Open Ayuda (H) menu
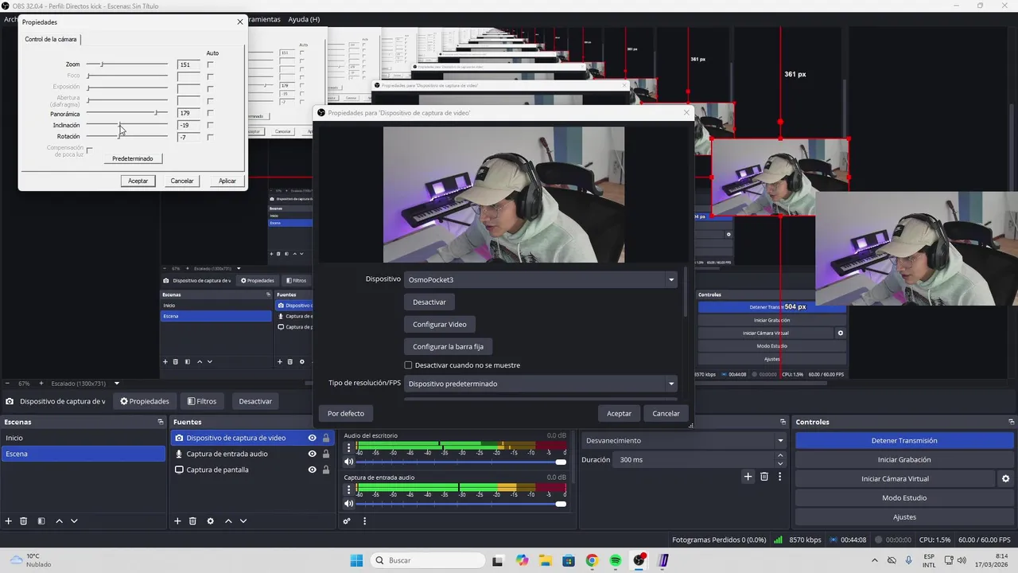This screenshot has width=1018, height=573. [304, 19]
